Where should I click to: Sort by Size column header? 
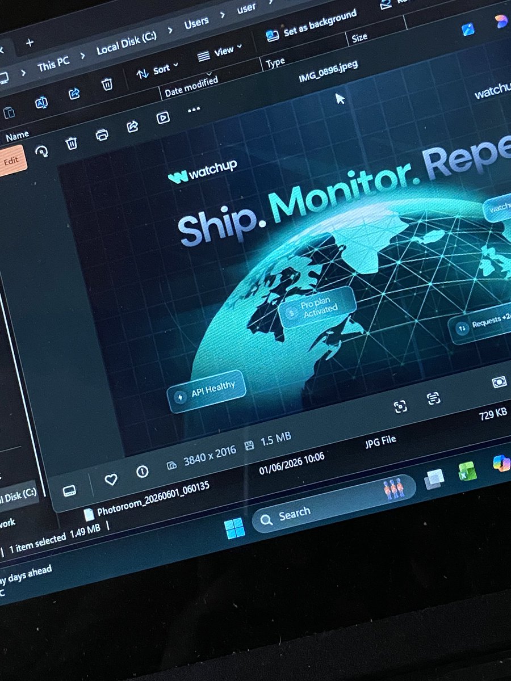coord(359,39)
